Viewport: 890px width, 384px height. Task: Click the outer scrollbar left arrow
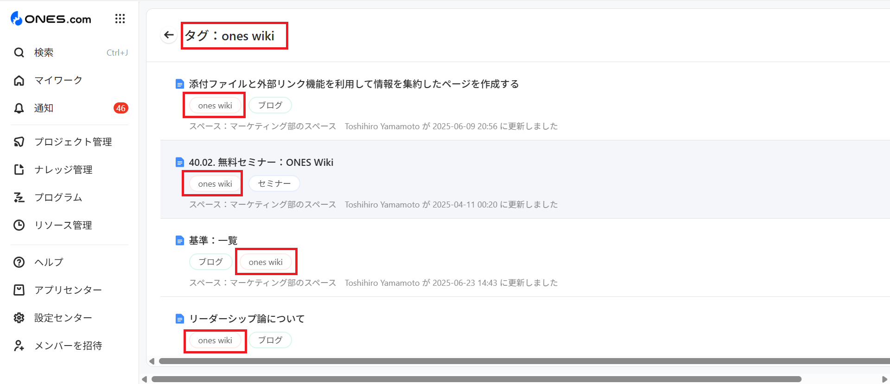[x=144, y=379]
